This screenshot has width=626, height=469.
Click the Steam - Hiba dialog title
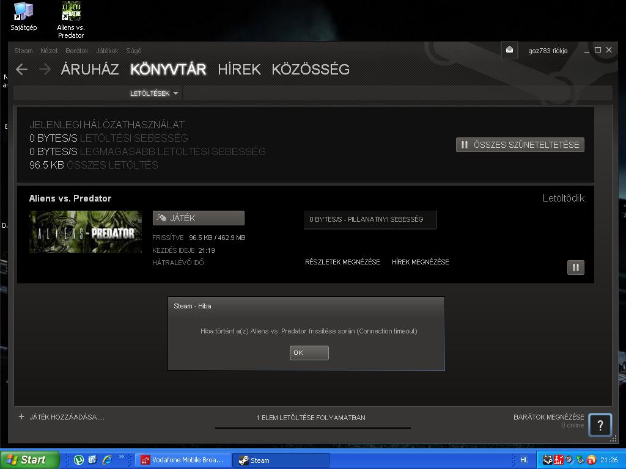click(193, 307)
